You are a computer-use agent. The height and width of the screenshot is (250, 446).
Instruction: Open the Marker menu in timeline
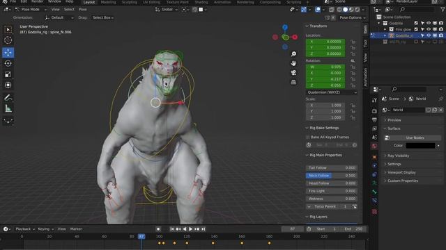pyautogui.click(x=76, y=229)
